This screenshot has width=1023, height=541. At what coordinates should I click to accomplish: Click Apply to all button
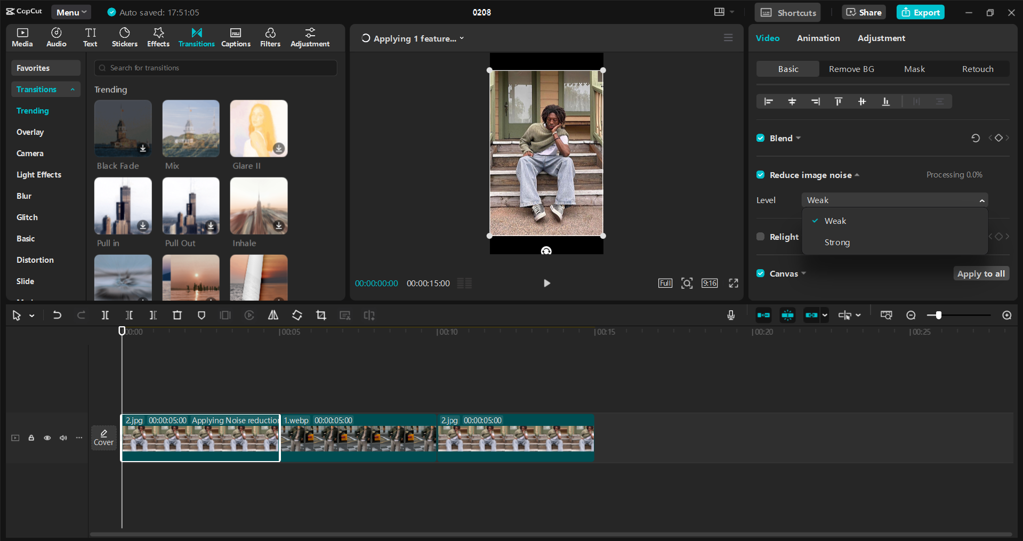click(980, 274)
